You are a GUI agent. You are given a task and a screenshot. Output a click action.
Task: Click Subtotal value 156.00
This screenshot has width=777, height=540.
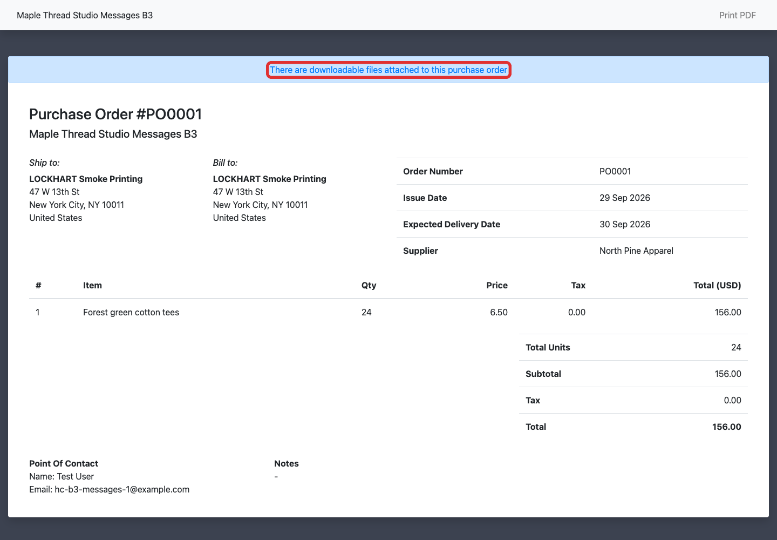[728, 374]
